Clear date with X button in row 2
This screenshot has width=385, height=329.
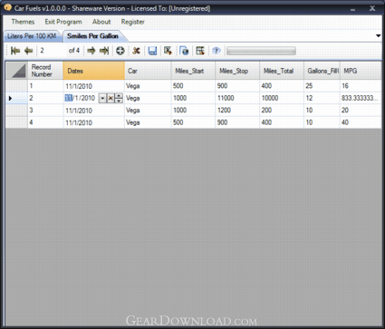coord(111,98)
